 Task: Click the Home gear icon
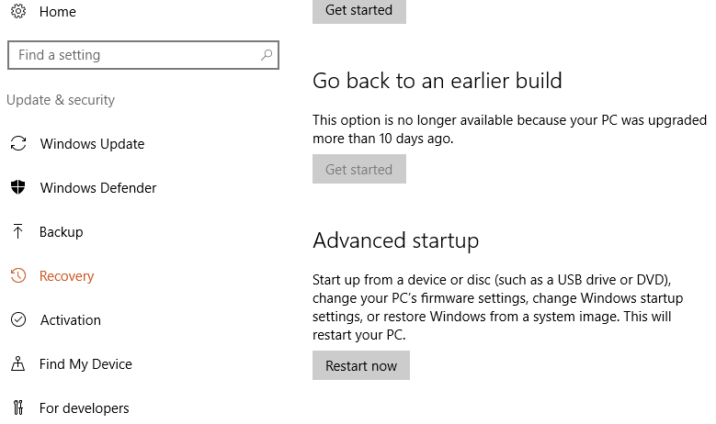click(17, 12)
